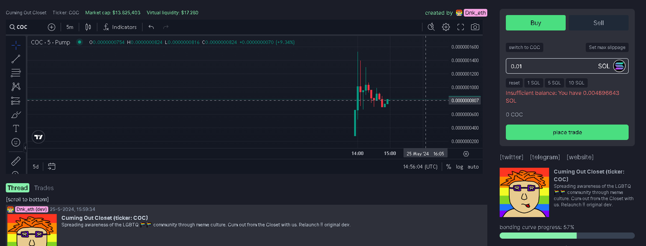
Task: Select the forecasting and position tool
Action: click(16, 100)
